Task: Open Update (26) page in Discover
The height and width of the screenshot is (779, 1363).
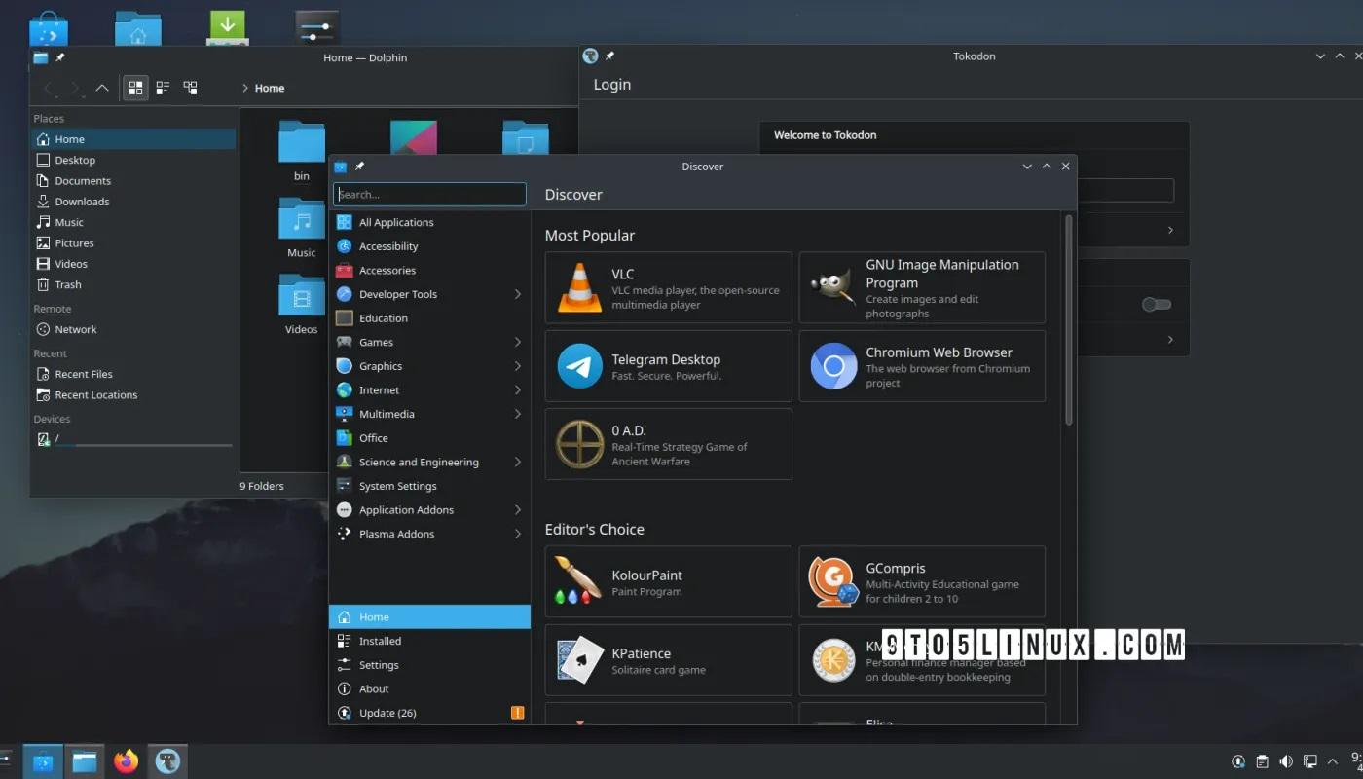Action: click(x=387, y=713)
